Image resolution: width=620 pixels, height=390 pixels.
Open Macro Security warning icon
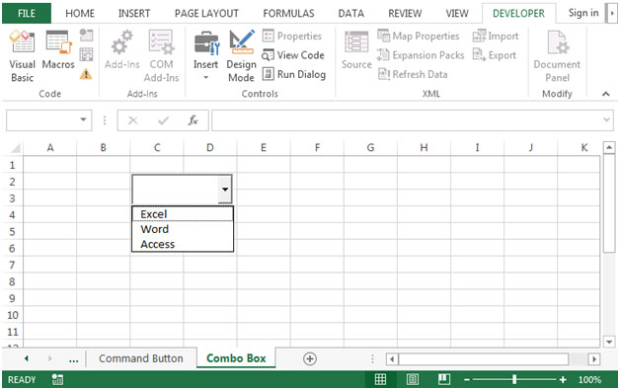point(86,74)
